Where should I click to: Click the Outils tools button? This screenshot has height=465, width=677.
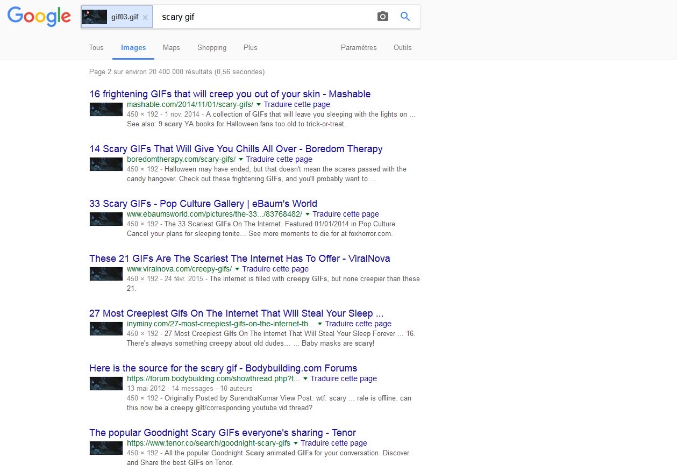(402, 47)
